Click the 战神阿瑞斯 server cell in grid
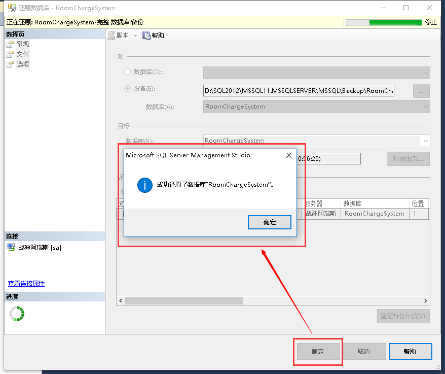The width and height of the screenshot is (445, 374). click(x=322, y=214)
